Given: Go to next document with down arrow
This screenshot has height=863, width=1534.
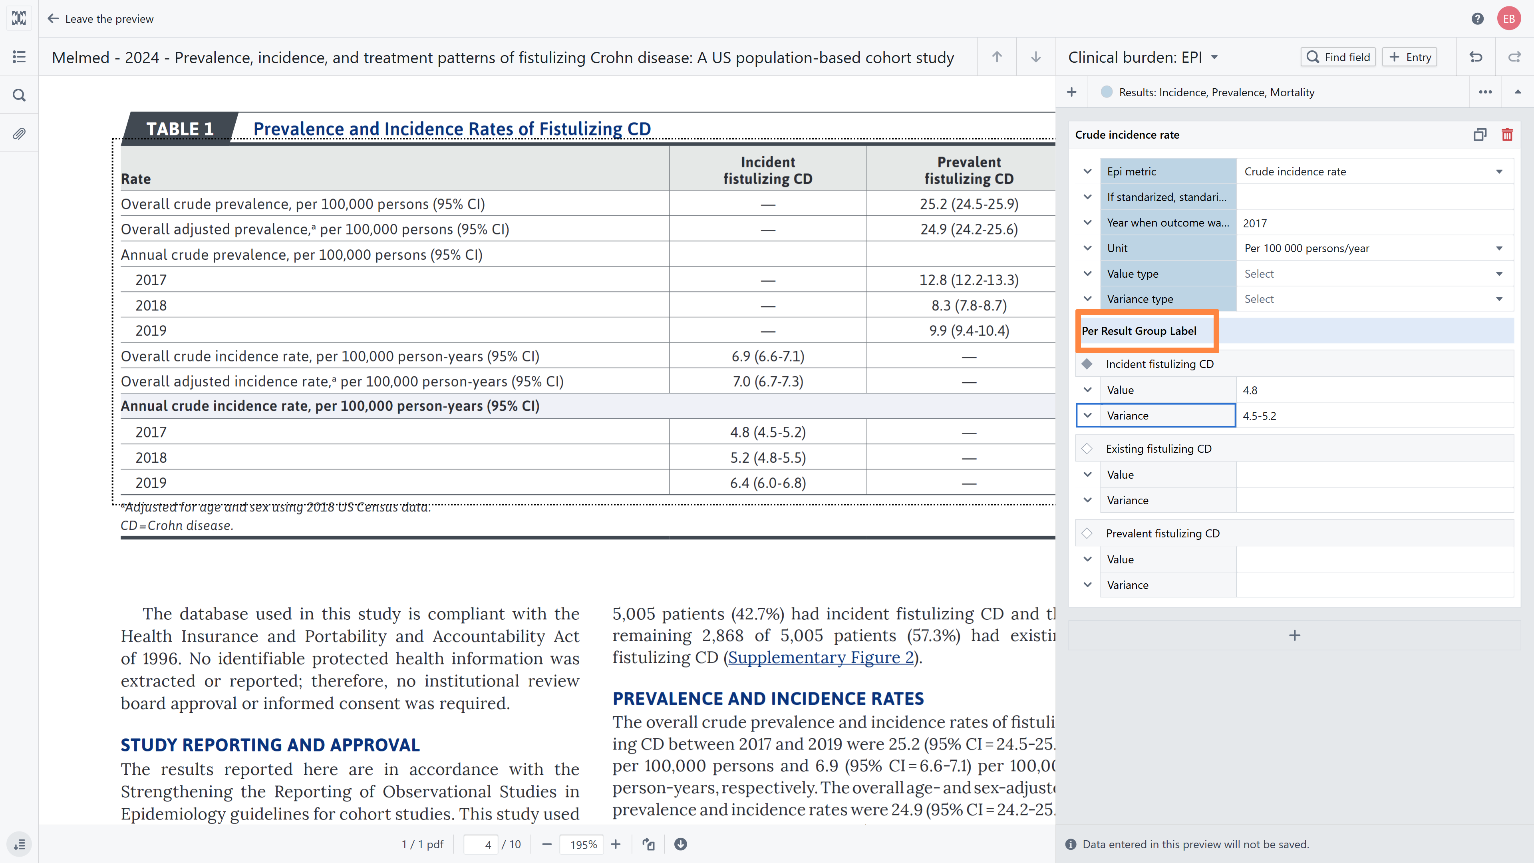Looking at the screenshot, I should (x=1035, y=57).
